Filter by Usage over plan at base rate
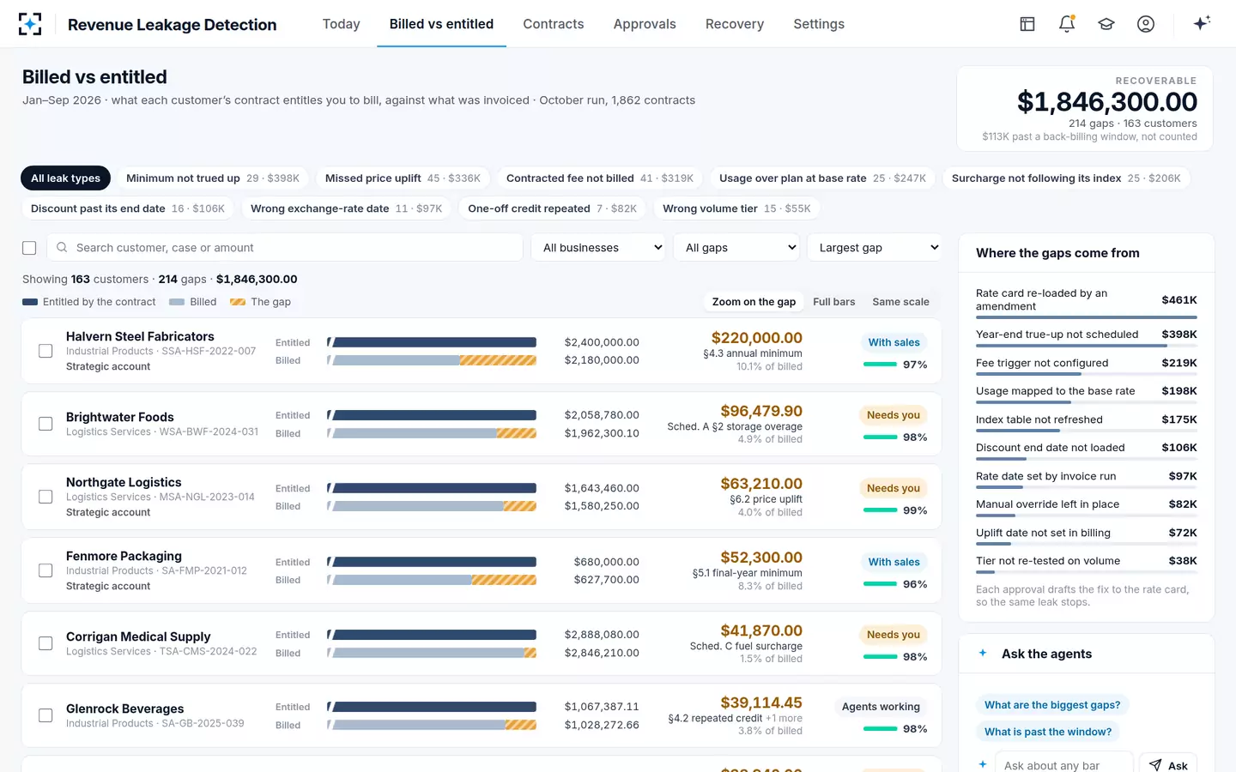The width and height of the screenshot is (1236, 772). pyautogui.click(x=822, y=178)
